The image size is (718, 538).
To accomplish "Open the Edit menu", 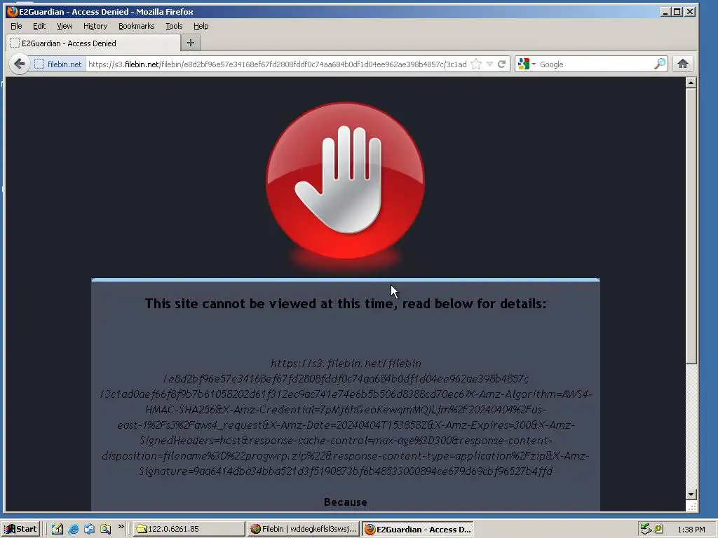I will [x=39, y=26].
